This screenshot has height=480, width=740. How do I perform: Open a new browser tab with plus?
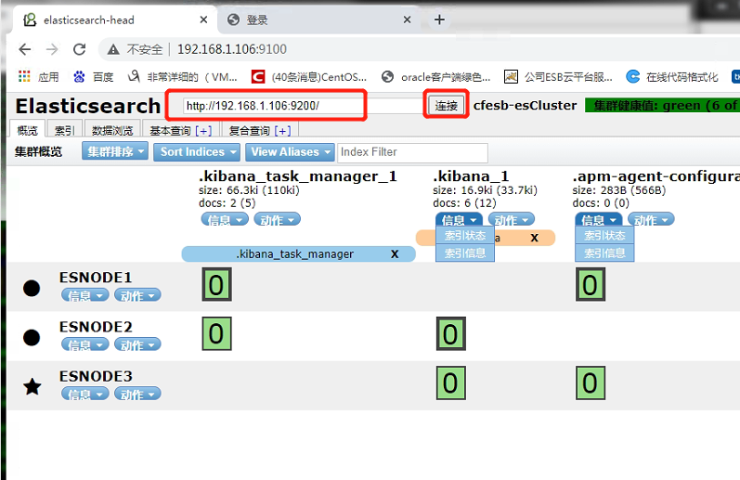(439, 19)
